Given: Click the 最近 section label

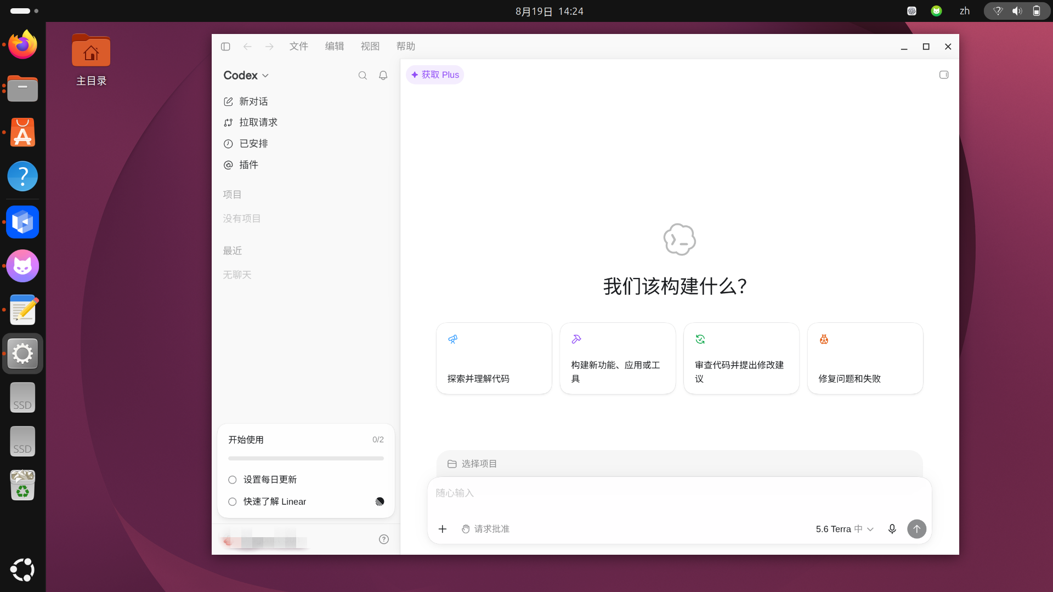Looking at the screenshot, I should 232,251.
